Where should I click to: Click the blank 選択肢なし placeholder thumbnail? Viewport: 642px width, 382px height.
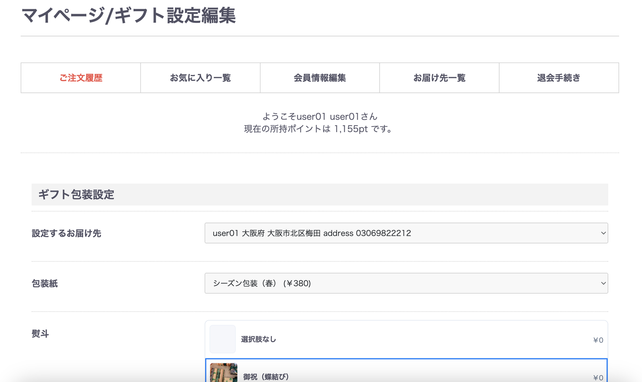coord(222,339)
